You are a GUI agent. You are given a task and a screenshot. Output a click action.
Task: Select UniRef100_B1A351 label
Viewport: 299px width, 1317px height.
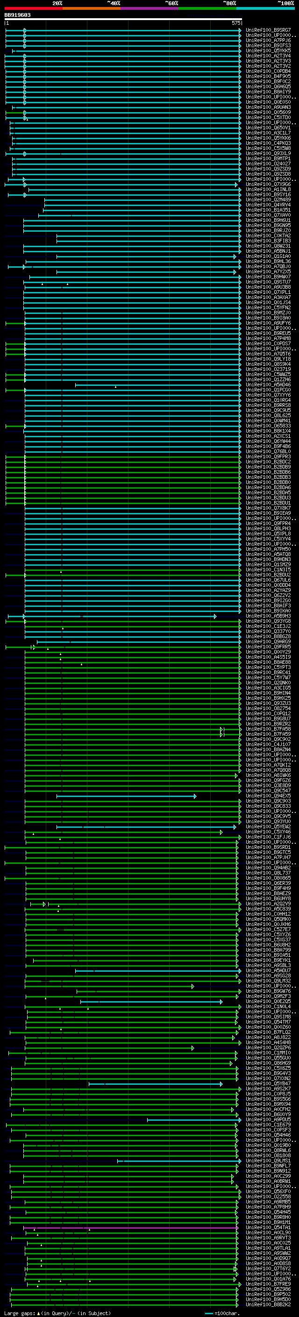[268, 210]
